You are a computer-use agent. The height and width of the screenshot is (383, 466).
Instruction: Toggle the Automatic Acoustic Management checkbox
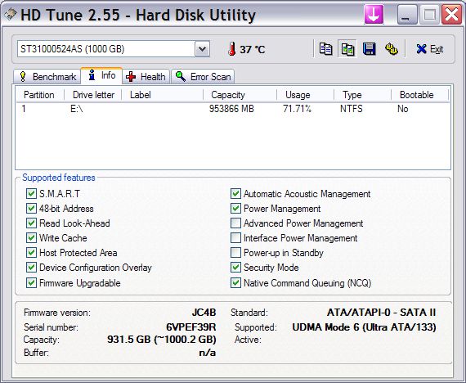coord(235,194)
